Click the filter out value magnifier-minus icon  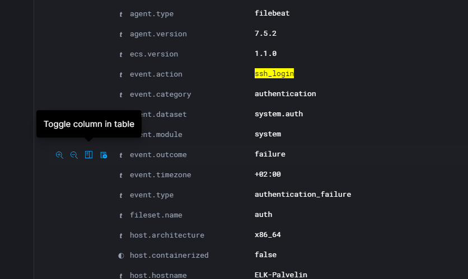coord(74,155)
